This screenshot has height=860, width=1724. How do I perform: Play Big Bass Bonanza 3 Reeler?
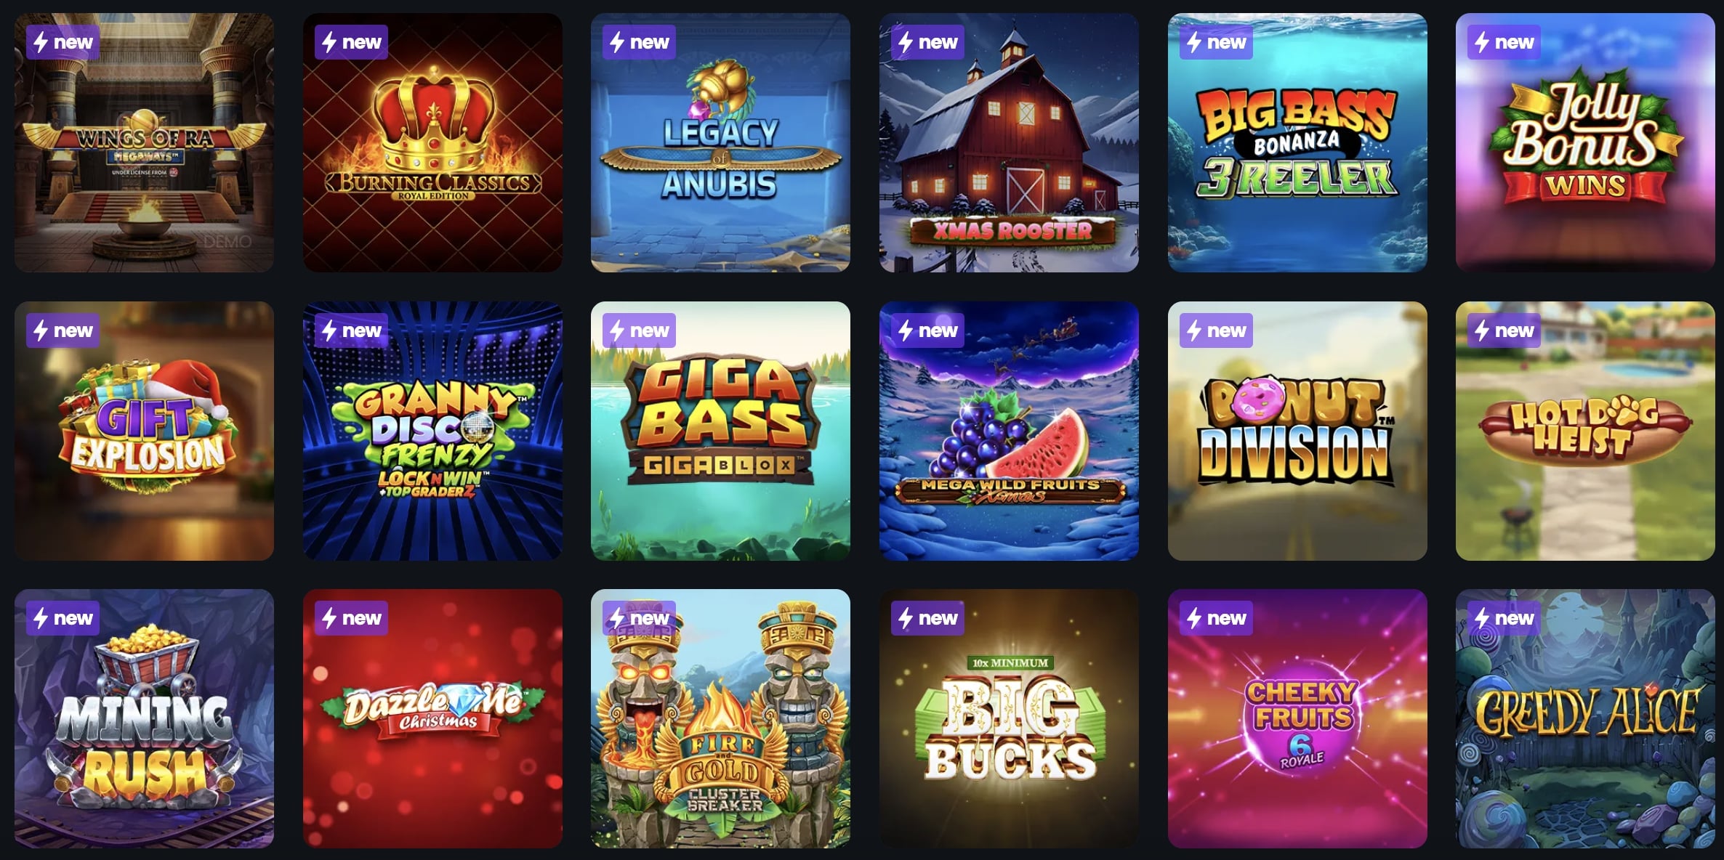1297,142
